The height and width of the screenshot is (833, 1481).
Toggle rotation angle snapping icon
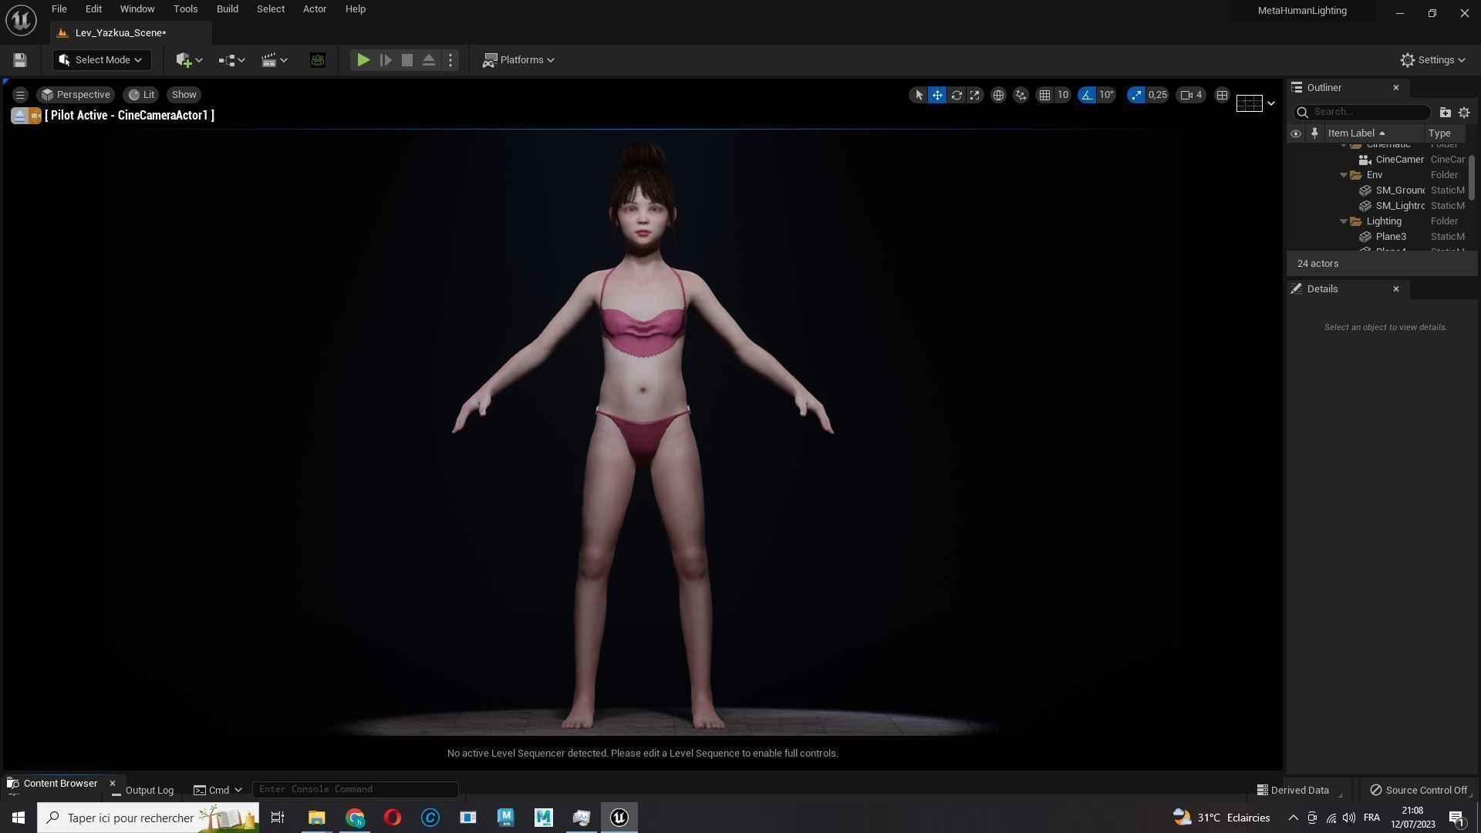pos(1087,95)
